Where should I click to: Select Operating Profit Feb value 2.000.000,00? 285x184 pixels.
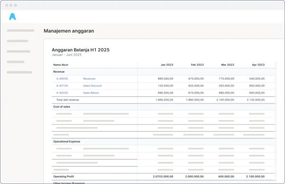pos(194,176)
